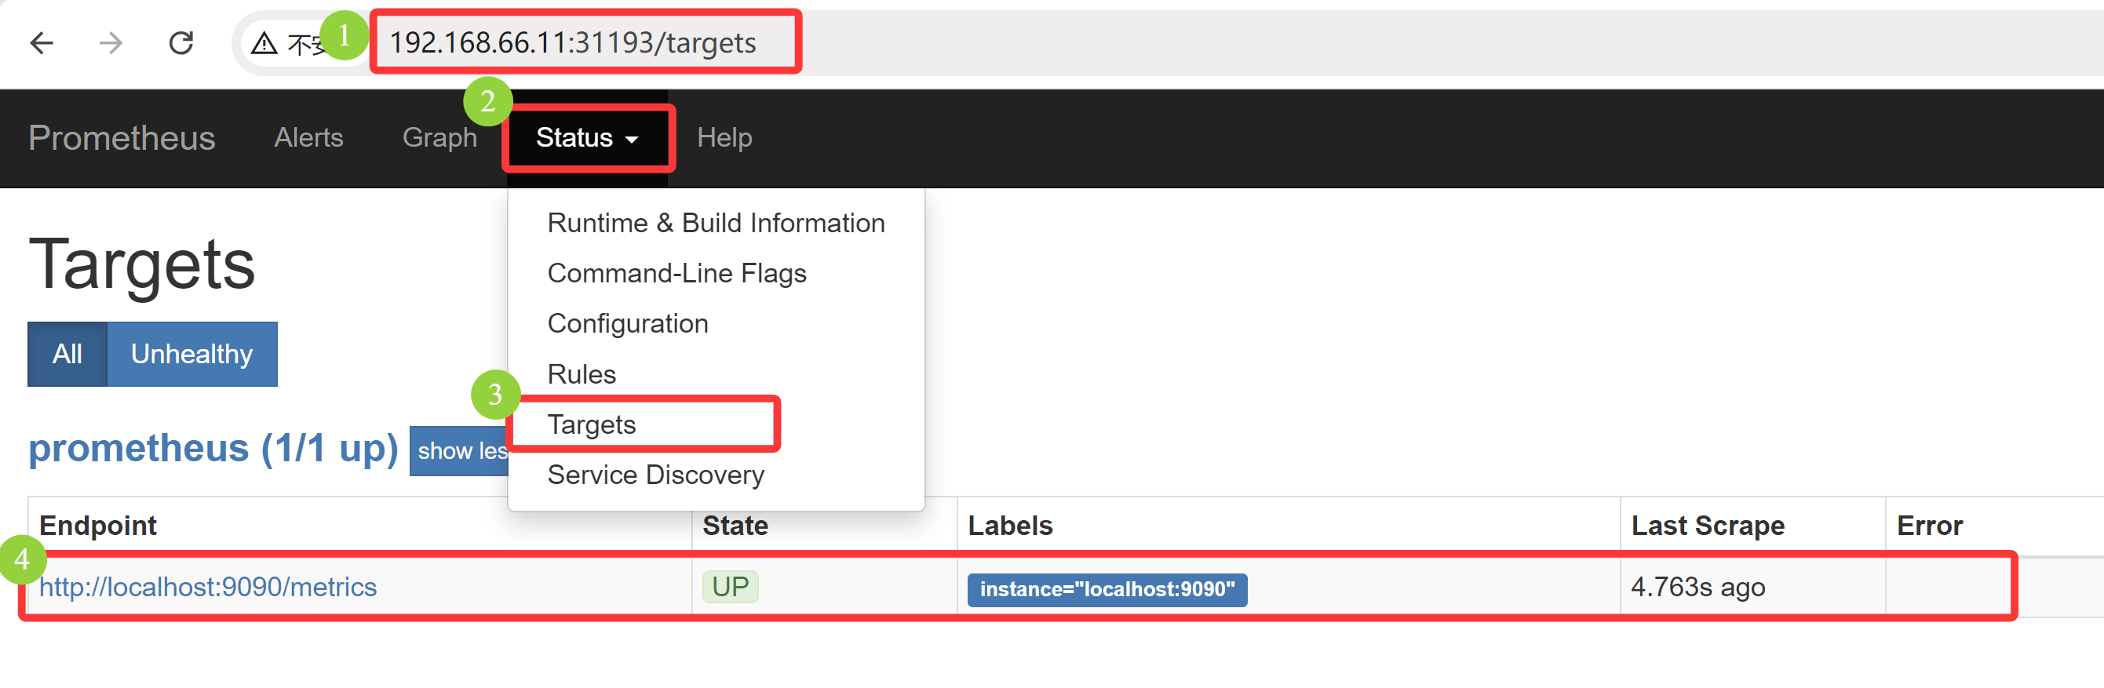Collapse prometheus job with show less

click(460, 450)
